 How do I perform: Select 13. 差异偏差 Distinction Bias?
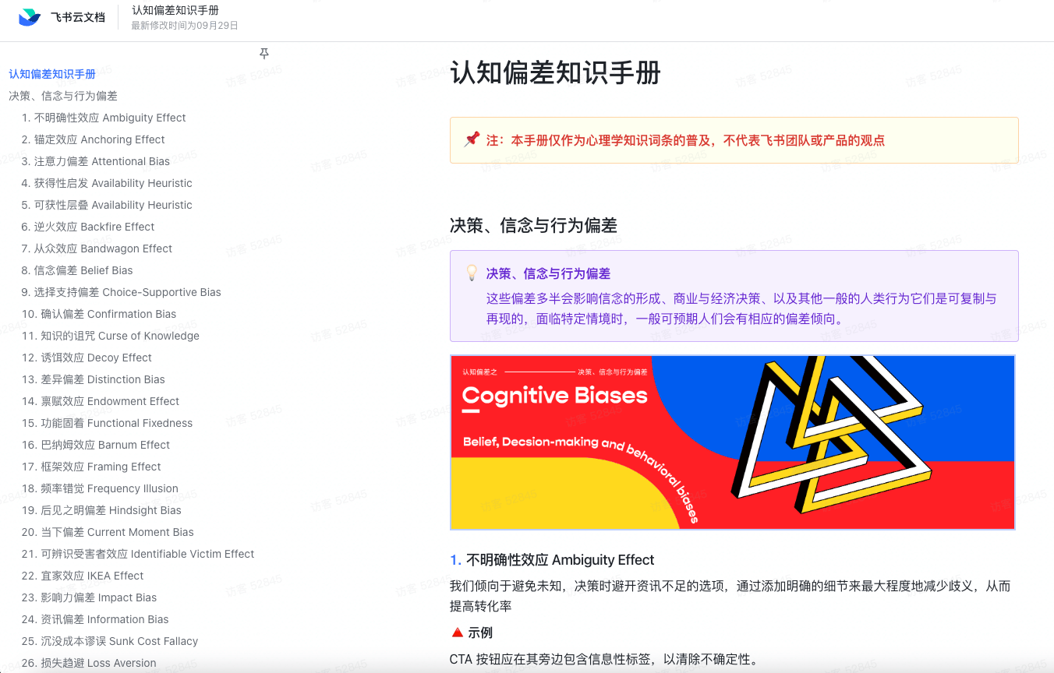click(x=94, y=379)
